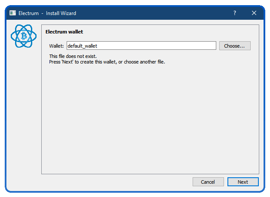The height and width of the screenshot is (197, 270).
Task: Cancel the wallet setup
Action: (208, 182)
